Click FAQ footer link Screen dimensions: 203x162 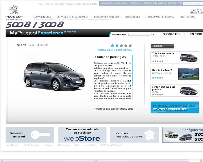[x=77, y=145]
